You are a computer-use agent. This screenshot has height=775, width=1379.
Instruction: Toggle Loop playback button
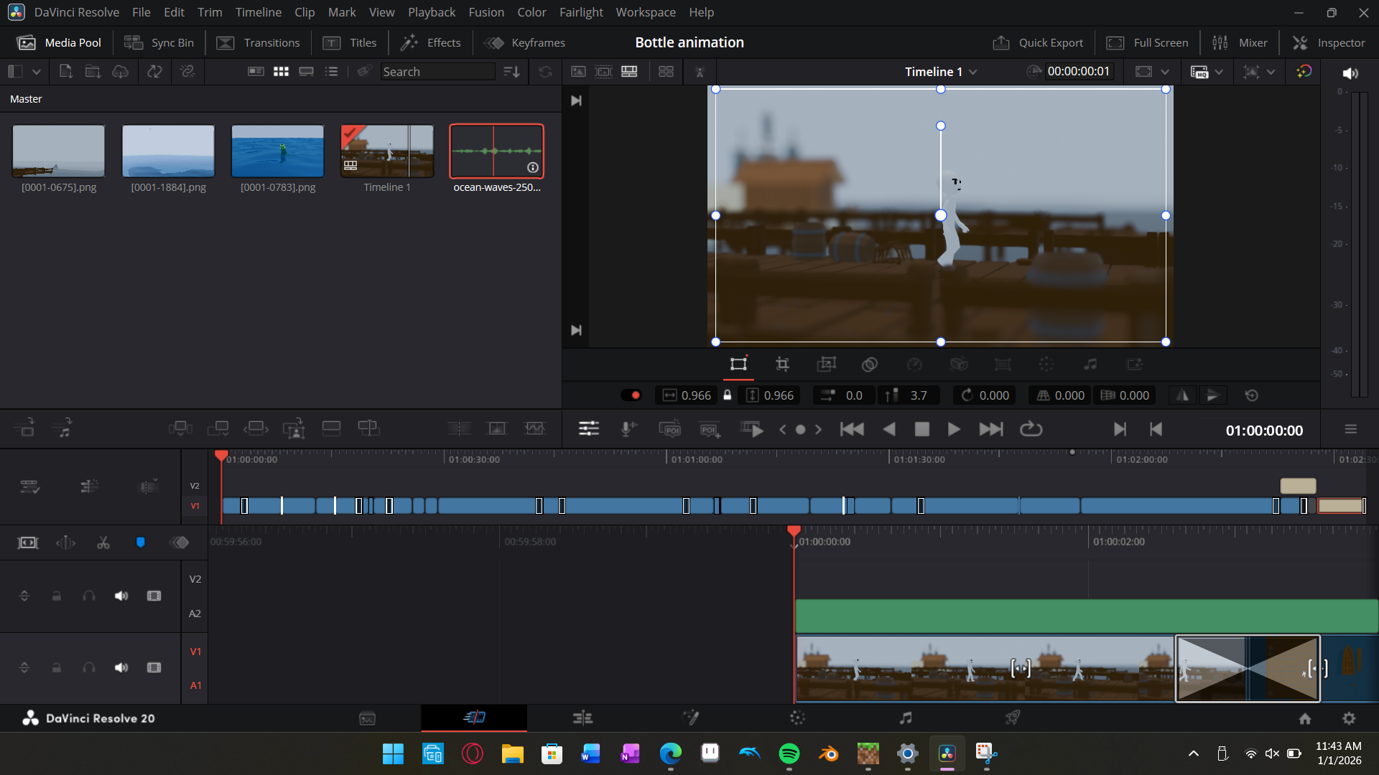(1031, 429)
